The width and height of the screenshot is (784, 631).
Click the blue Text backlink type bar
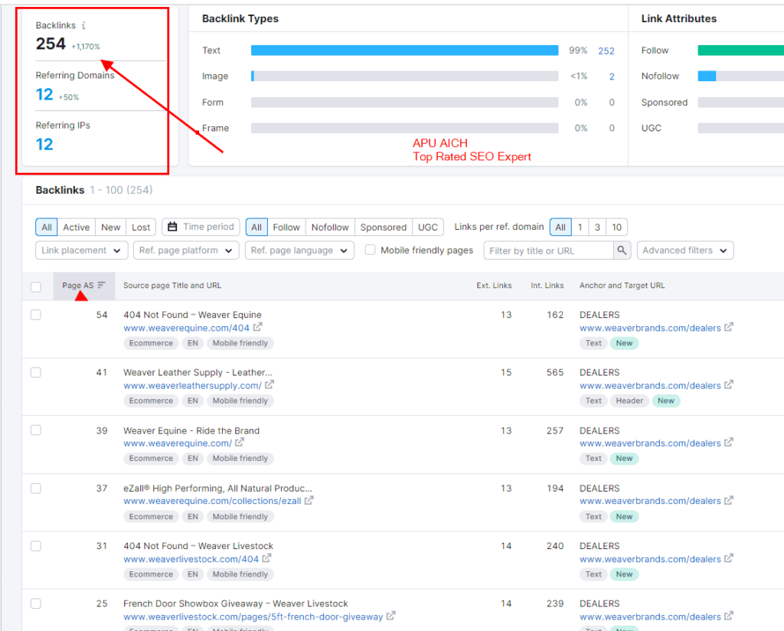pos(404,51)
